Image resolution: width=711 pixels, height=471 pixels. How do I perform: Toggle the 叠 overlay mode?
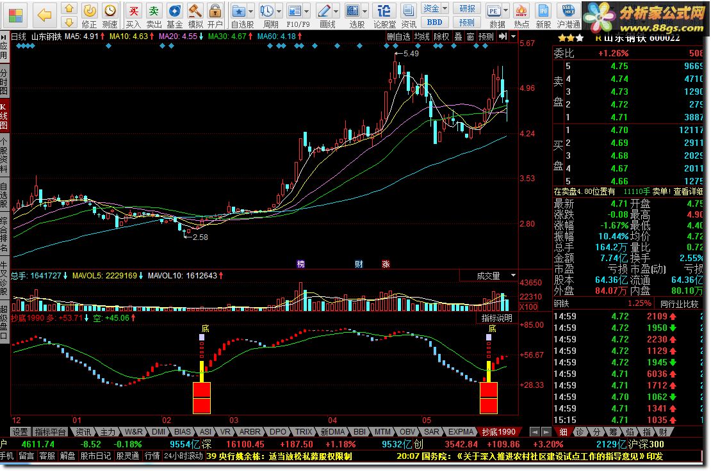[x=459, y=36]
